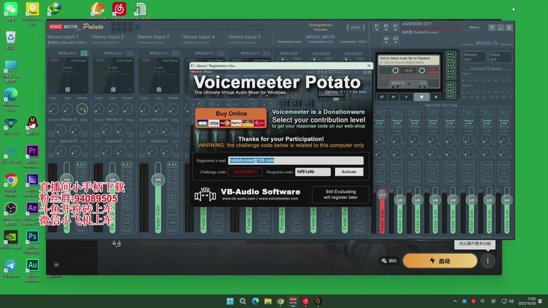Open Adobe Photoshop desktop shortcut

[x=32, y=242]
